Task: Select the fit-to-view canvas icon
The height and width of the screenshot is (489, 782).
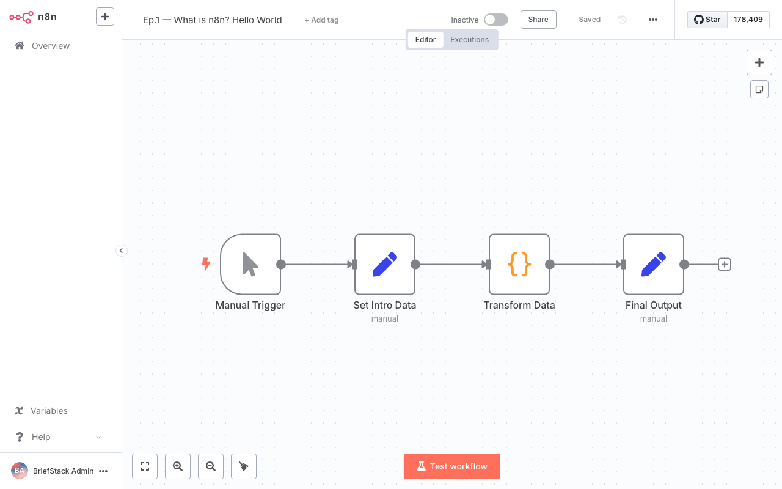Action: [x=145, y=466]
